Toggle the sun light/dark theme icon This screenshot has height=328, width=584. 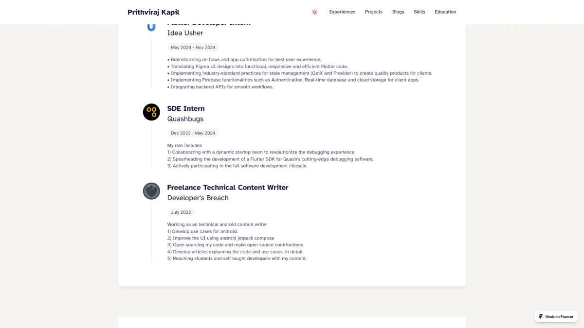tap(315, 12)
